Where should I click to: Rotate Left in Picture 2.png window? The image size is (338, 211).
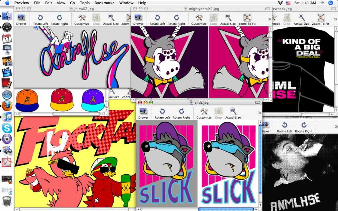(285, 127)
